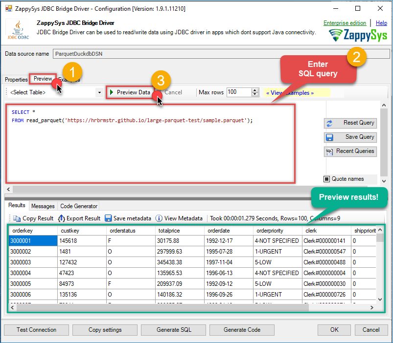Open Recent Queries via its SQL icon

pos(330,151)
